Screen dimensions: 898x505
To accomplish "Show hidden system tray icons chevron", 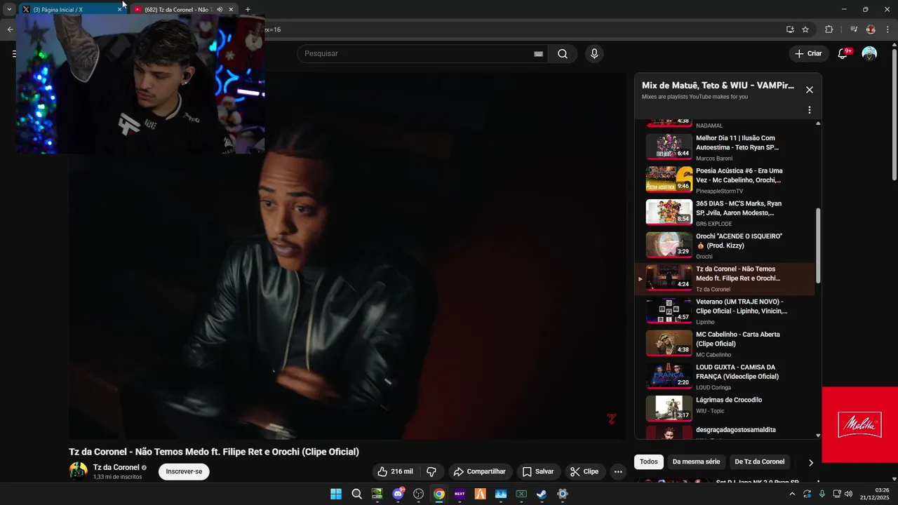I will tap(792, 494).
